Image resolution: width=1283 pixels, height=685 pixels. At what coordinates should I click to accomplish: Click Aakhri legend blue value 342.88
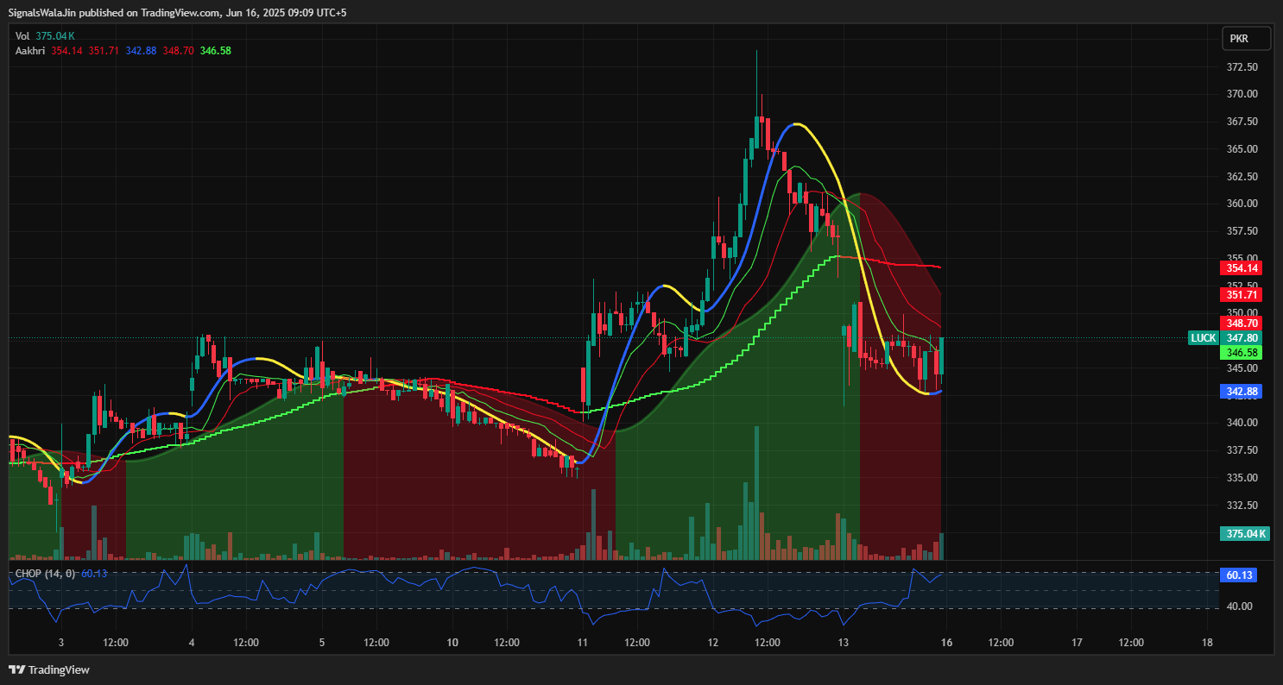point(141,51)
